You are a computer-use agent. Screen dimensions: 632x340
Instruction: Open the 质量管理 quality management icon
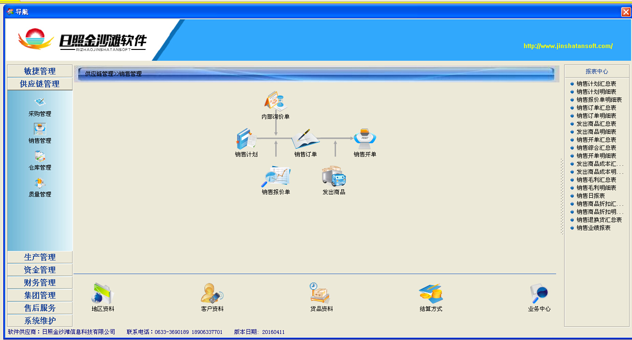[x=40, y=183]
